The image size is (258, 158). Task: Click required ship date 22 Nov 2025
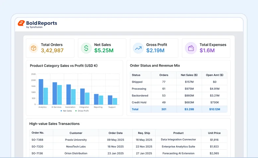click(x=144, y=146)
